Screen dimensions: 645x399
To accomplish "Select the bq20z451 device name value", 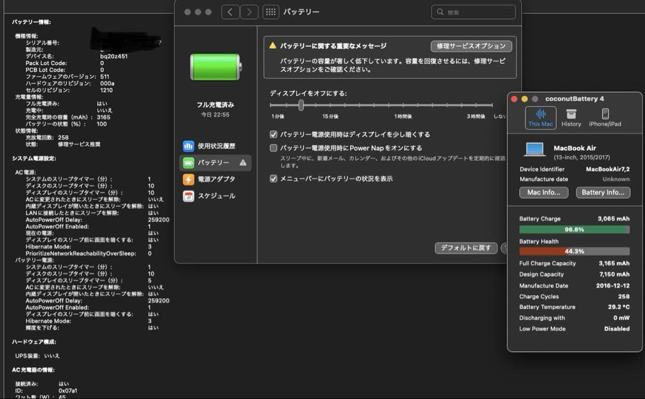I will [114, 56].
